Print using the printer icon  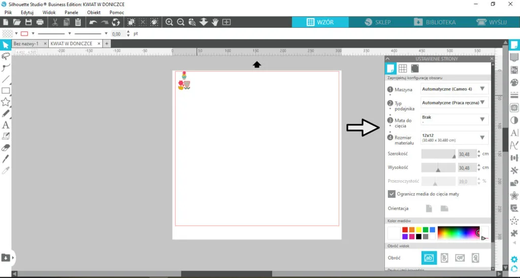(40, 22)
